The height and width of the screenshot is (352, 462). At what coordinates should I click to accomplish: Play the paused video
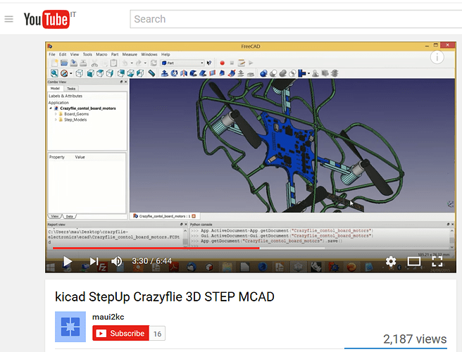[68, 261]
